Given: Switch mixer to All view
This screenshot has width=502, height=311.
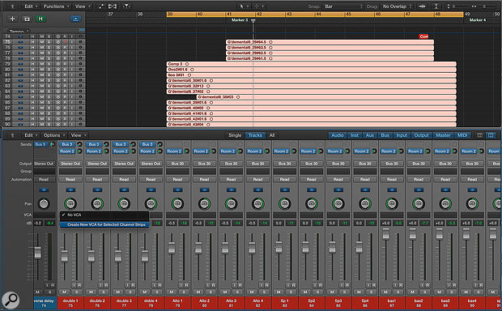Looking at the screenshot, I should (272, 135).
